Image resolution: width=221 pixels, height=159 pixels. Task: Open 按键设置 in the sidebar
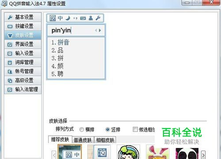[x=23, y=26]
